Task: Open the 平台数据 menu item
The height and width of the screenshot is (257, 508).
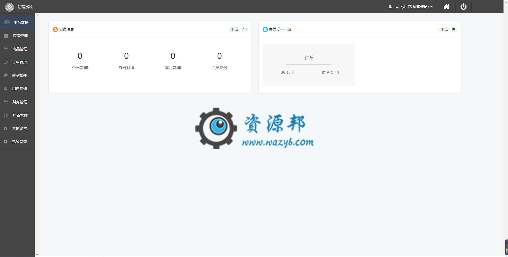Action: 17,23
